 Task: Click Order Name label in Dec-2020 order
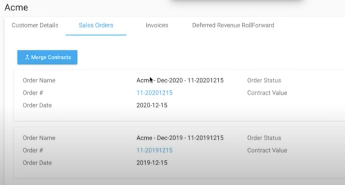(39, 81)
